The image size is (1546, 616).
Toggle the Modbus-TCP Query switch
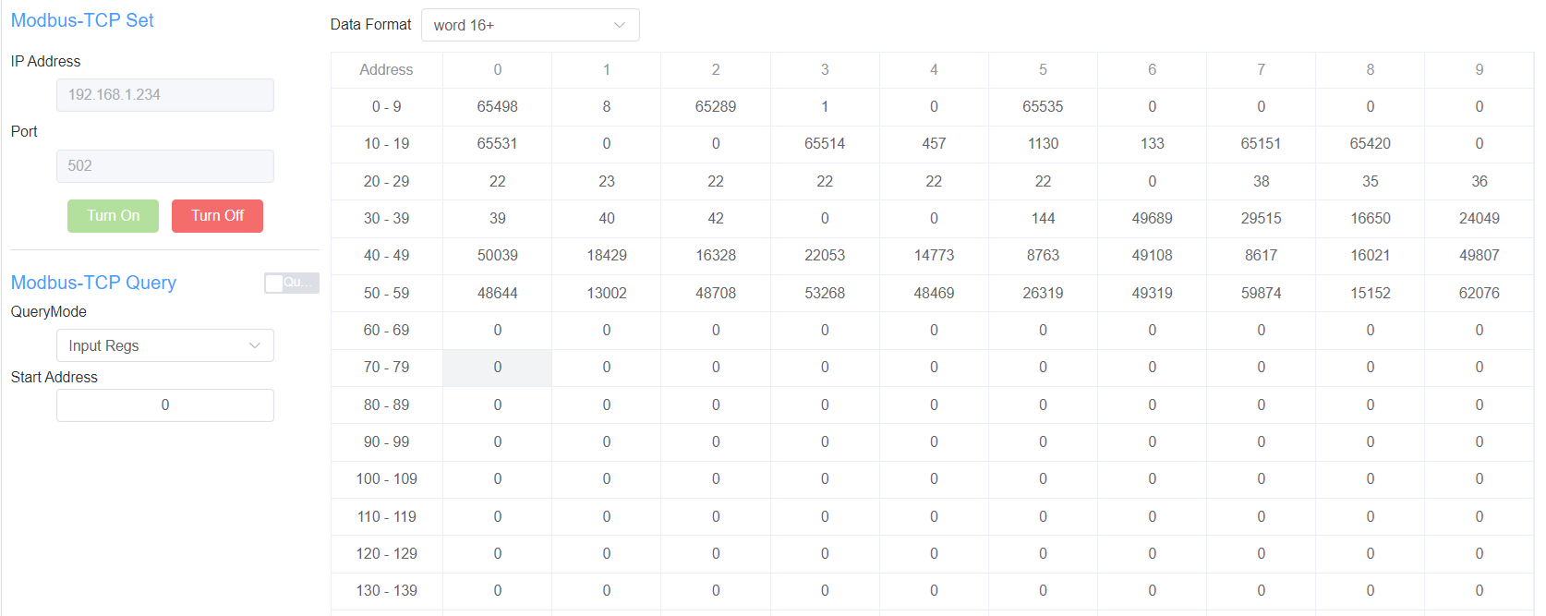[x=291, y=283]
